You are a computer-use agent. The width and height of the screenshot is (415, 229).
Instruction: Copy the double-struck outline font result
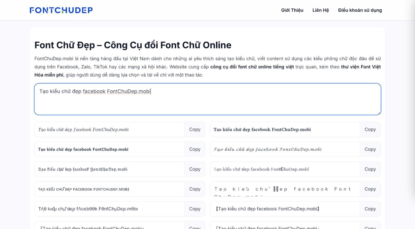pos(370,169)
